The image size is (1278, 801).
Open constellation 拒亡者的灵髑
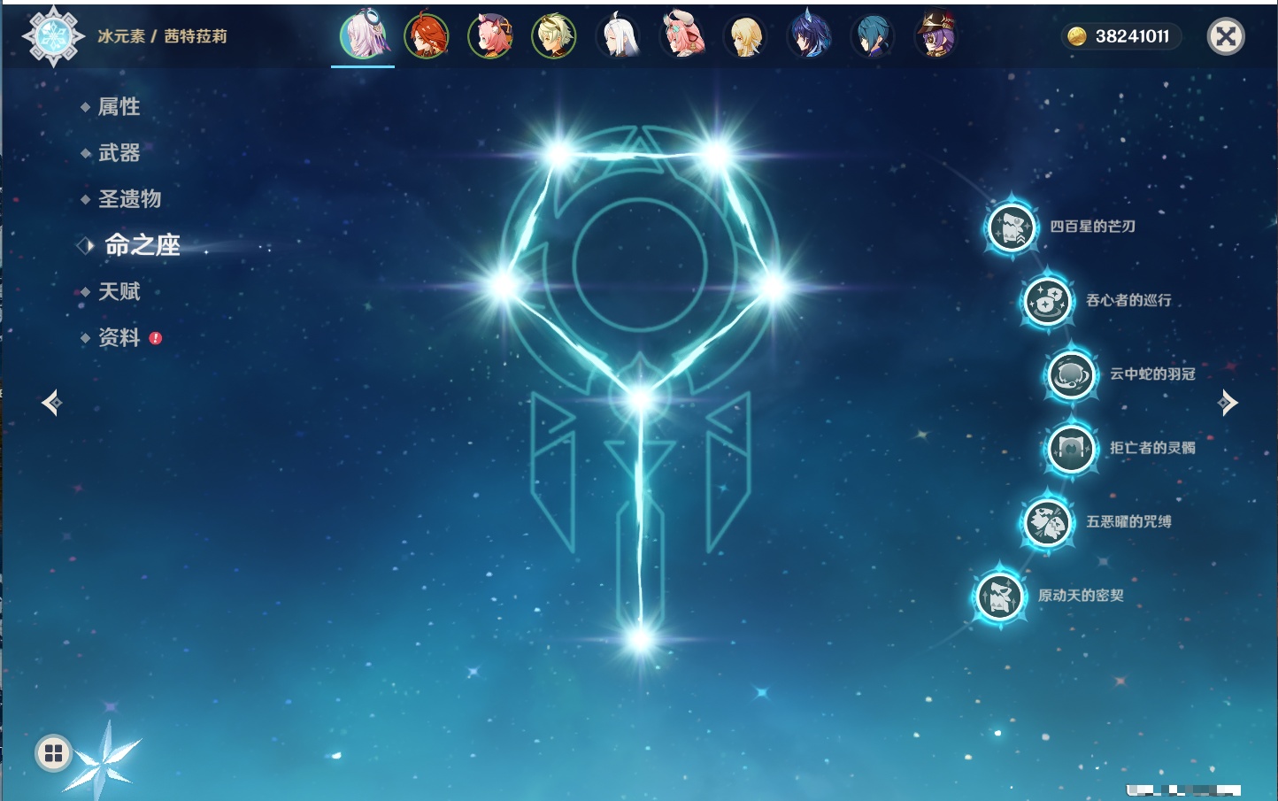1072,449
